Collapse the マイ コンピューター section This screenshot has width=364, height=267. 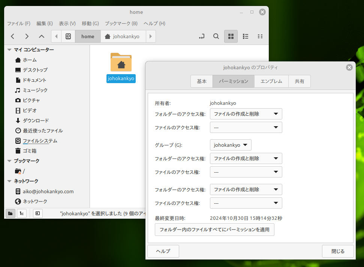pyautogui.click(x=9, y=50)
